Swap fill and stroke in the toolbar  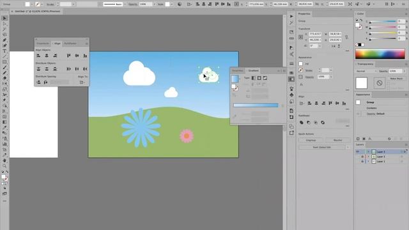point(7,172)
